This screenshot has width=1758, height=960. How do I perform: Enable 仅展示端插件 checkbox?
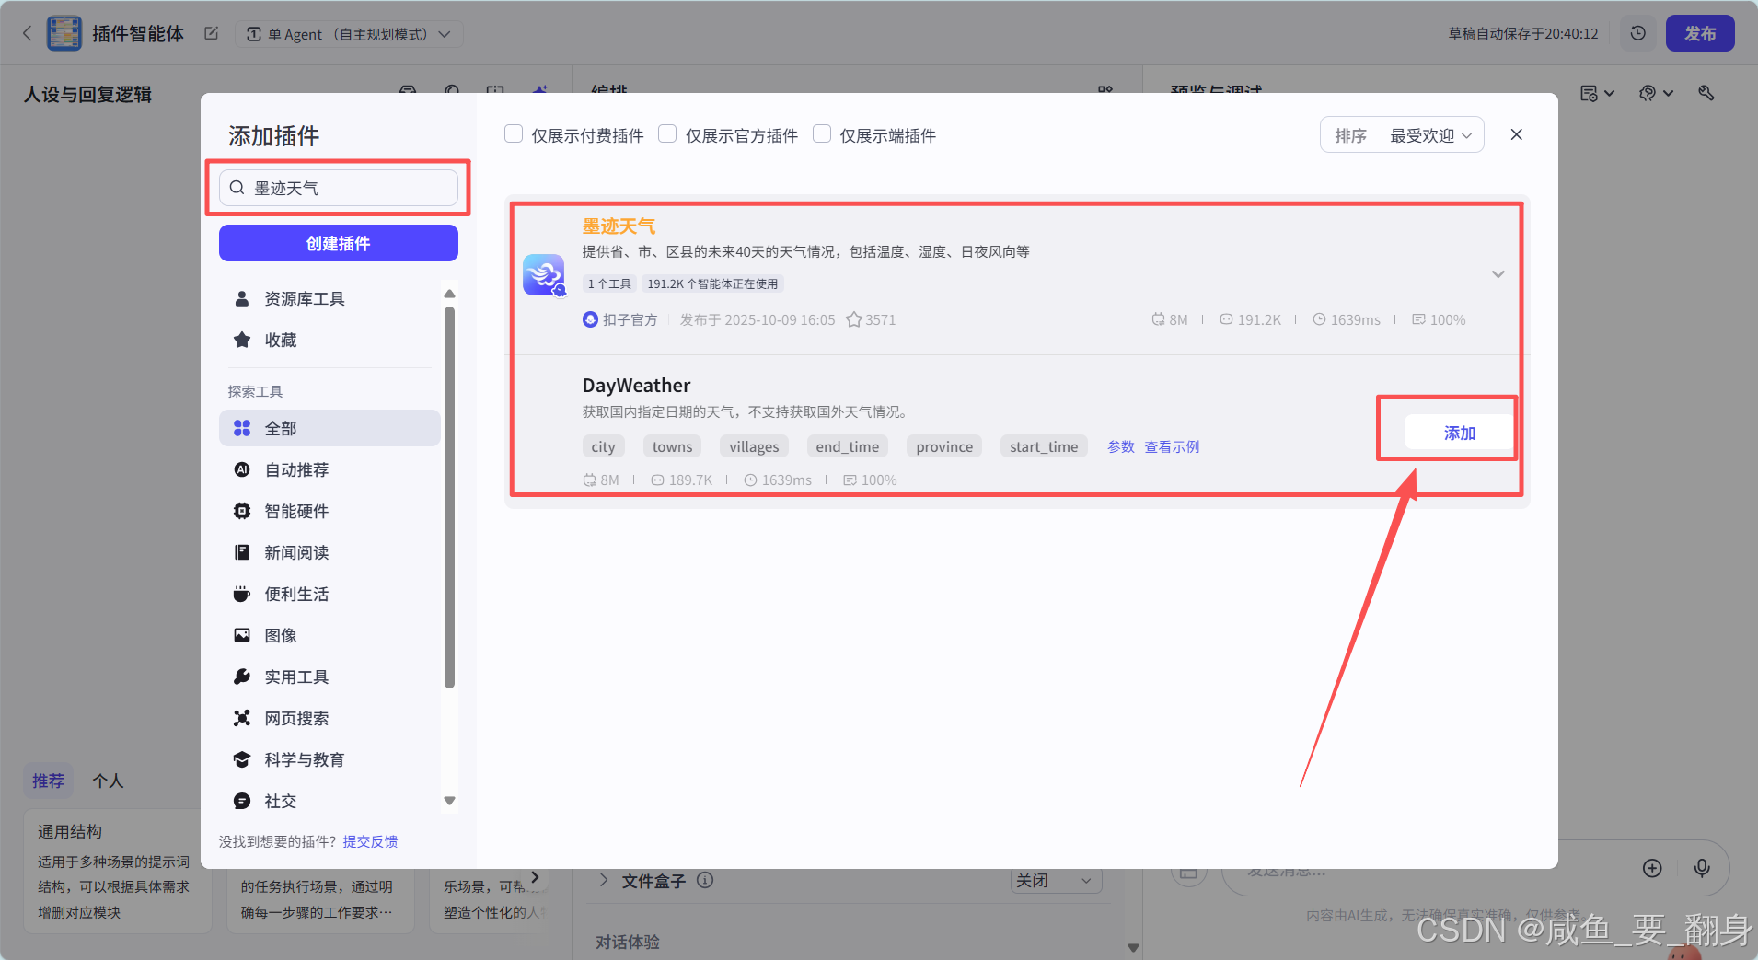[822, 134]
